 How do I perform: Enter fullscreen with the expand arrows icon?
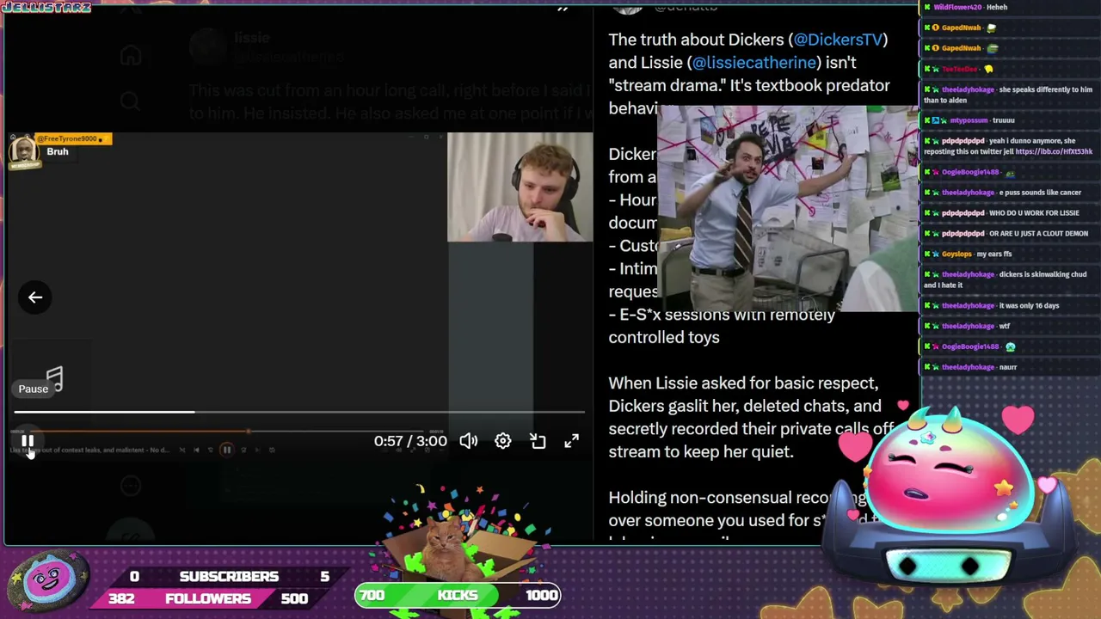point(572,441)
